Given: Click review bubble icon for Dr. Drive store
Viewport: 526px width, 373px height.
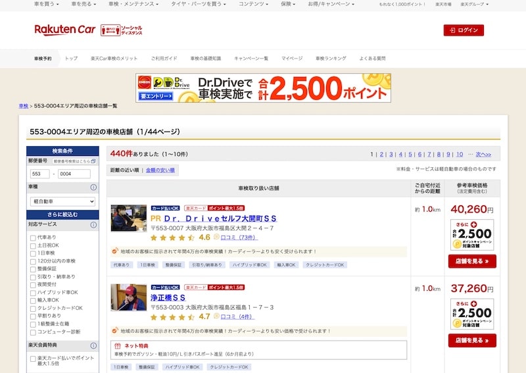Looking at the screenshot, I should [x=216, y=237].
